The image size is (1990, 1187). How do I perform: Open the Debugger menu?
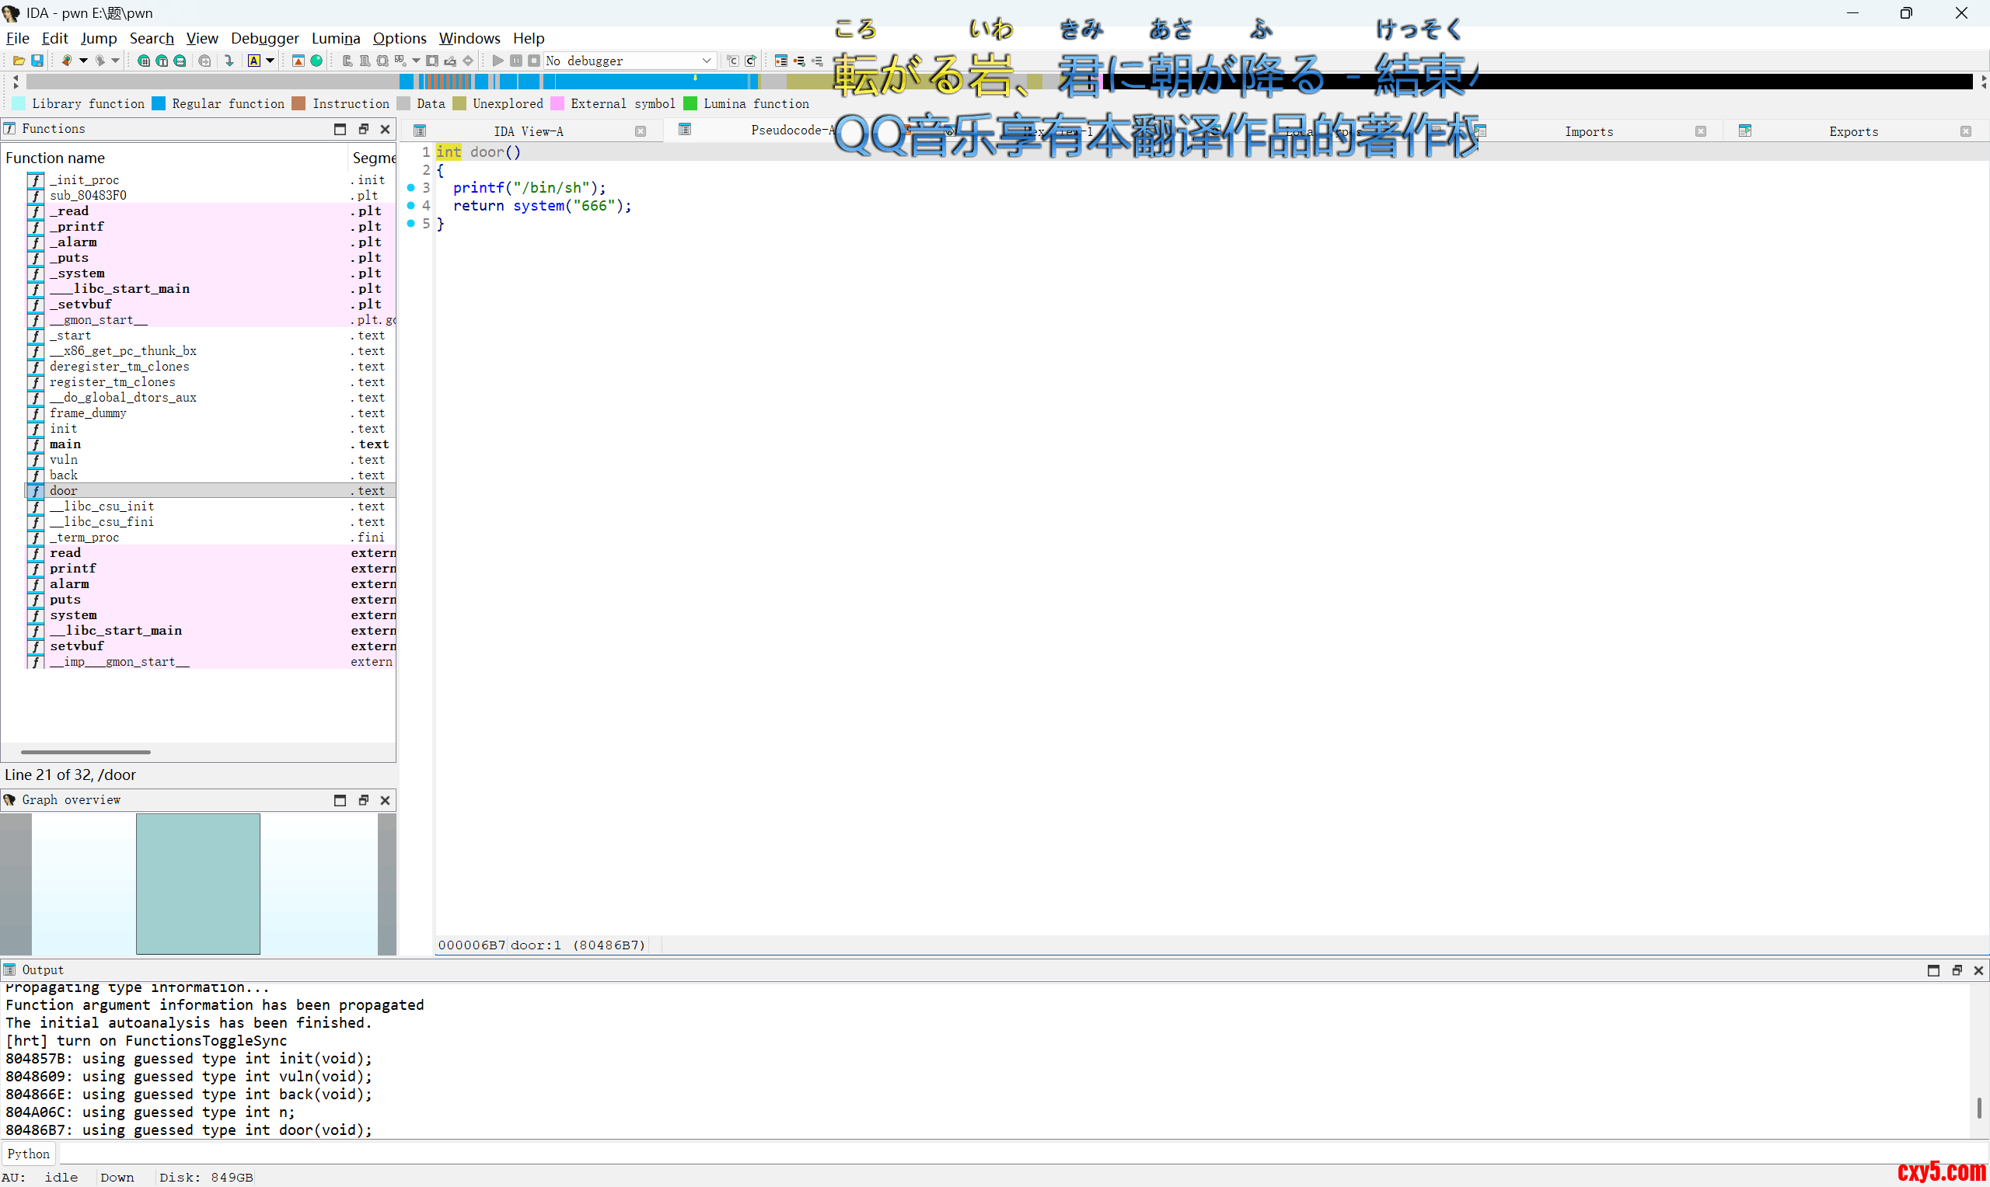[x=264, y=38]
